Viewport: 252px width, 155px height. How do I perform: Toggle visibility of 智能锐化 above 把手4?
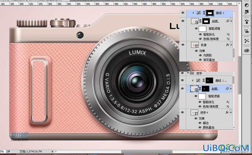(200, 102)
